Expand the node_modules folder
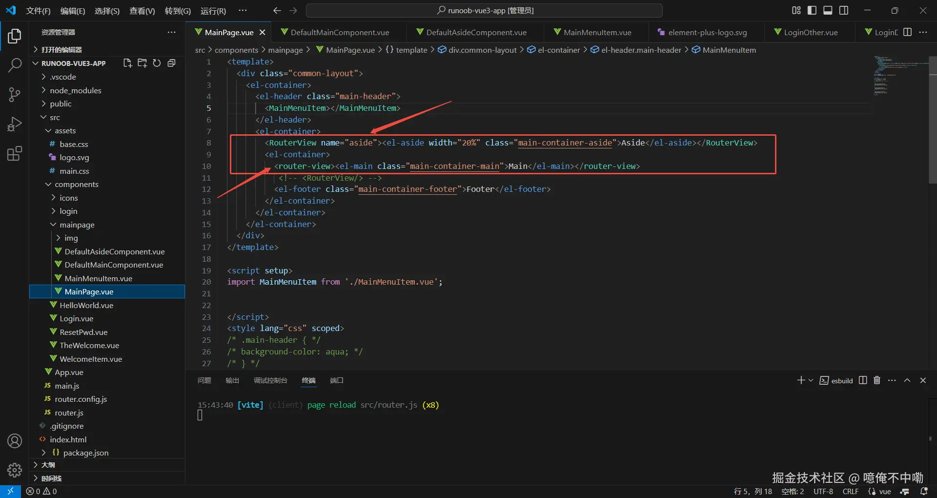Viewport: 937px width, 498px height. [75, 90]
